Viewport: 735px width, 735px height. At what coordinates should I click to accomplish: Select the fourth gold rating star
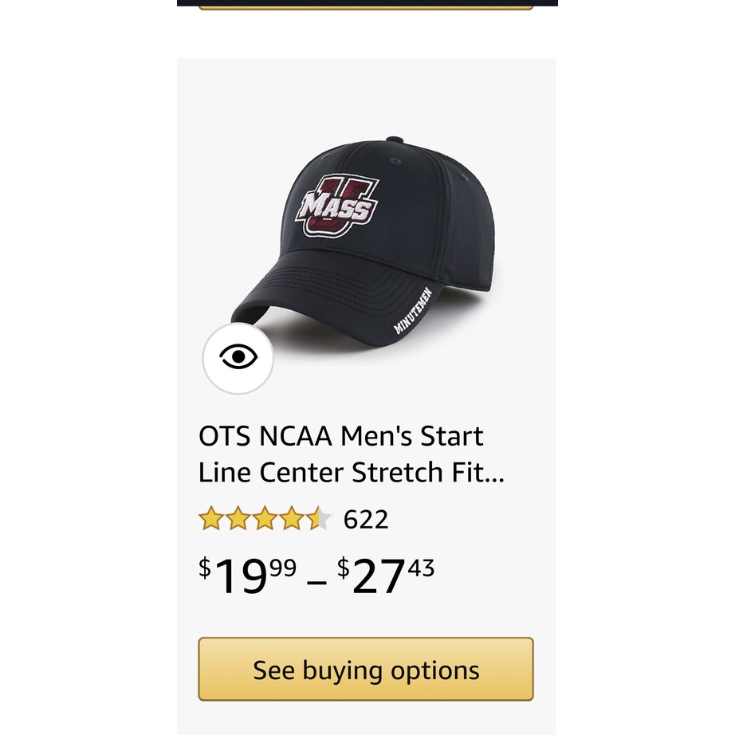point(292,519)
